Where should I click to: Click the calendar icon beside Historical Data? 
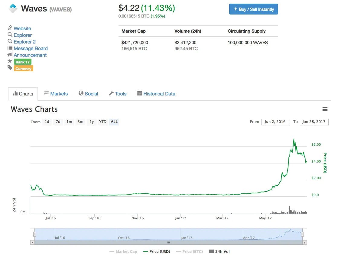click(x=139, y=93)
